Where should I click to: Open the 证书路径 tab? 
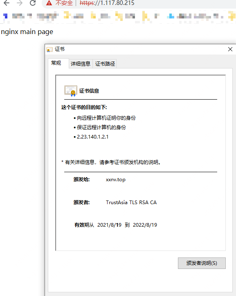[x=105, y=64]
